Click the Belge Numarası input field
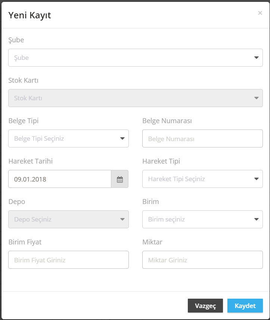This screenshot has width=270, height=320. [202, 138]
